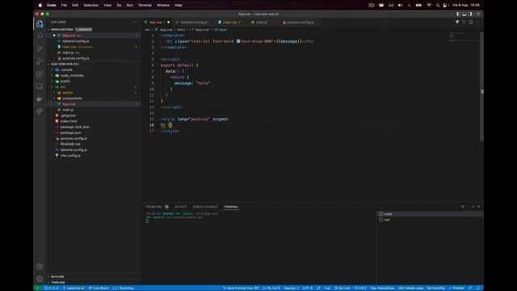Click Go Live in status bar

tap(343, 288)
